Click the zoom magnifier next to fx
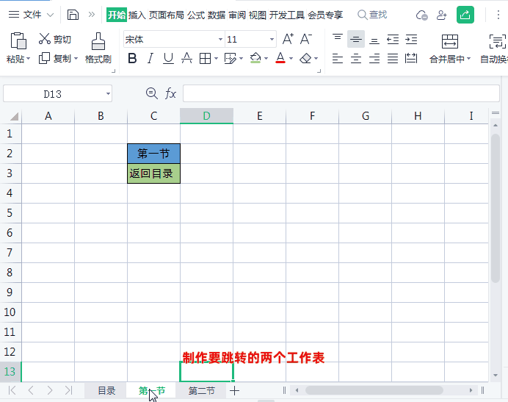This screenshot has height=402, width=508. point(151,93)
